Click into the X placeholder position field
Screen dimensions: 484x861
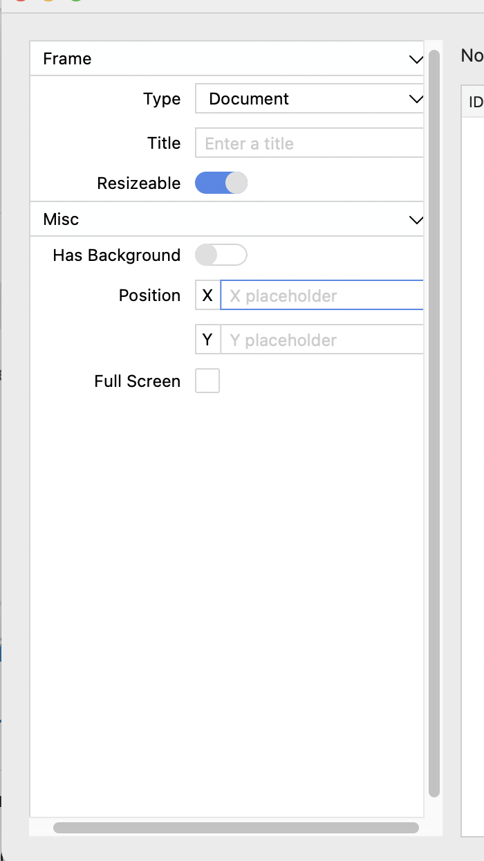coord(322,296)
